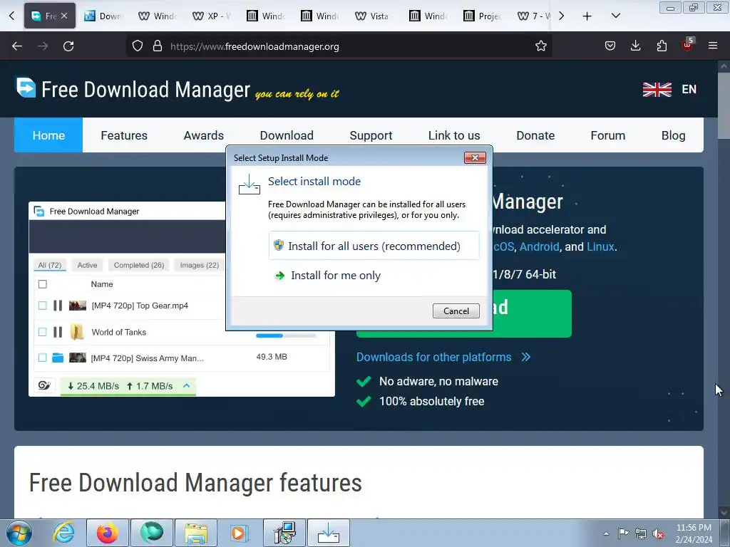Open the Blog page
This screenshot has width=730, height=547.
tap(673, 135)
